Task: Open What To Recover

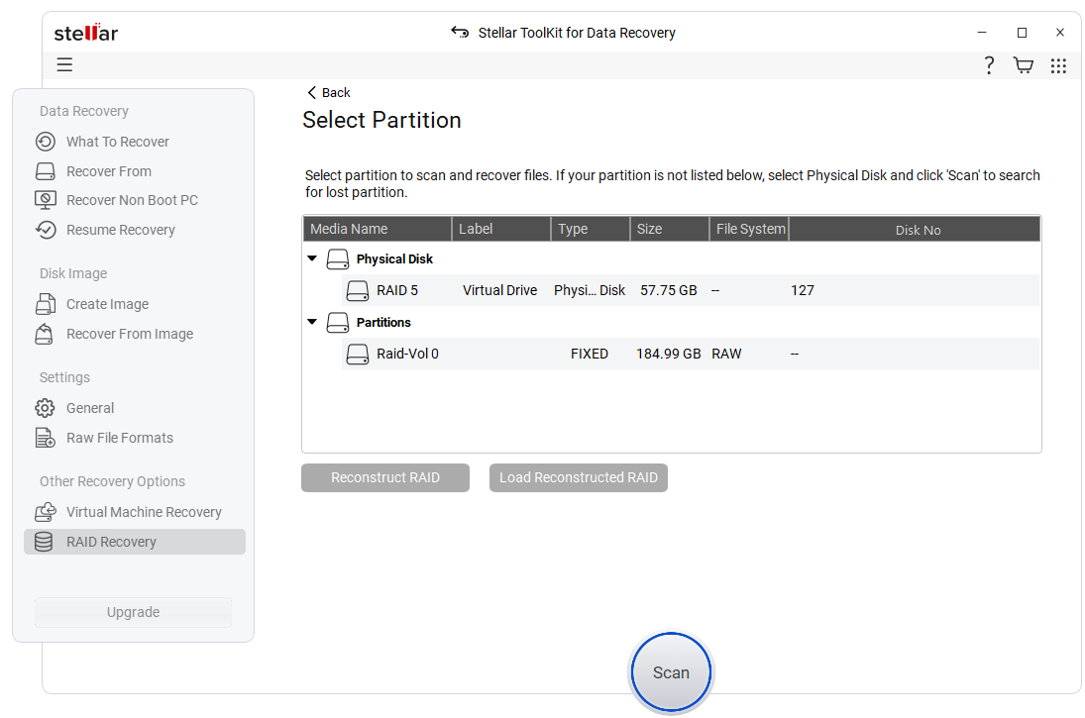Action: coord(118,142)
